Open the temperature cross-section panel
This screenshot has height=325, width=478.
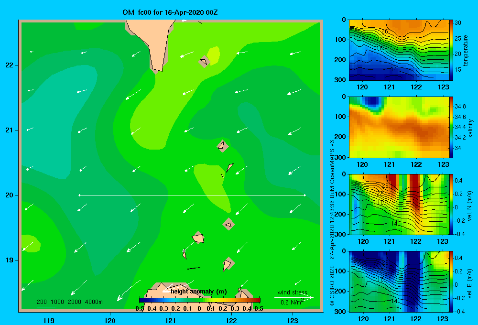tap(399, 50)
